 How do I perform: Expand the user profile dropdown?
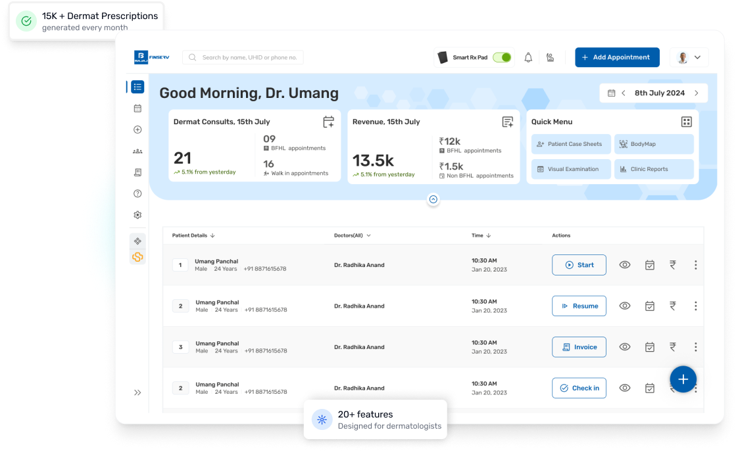click(x=689, y=58)
